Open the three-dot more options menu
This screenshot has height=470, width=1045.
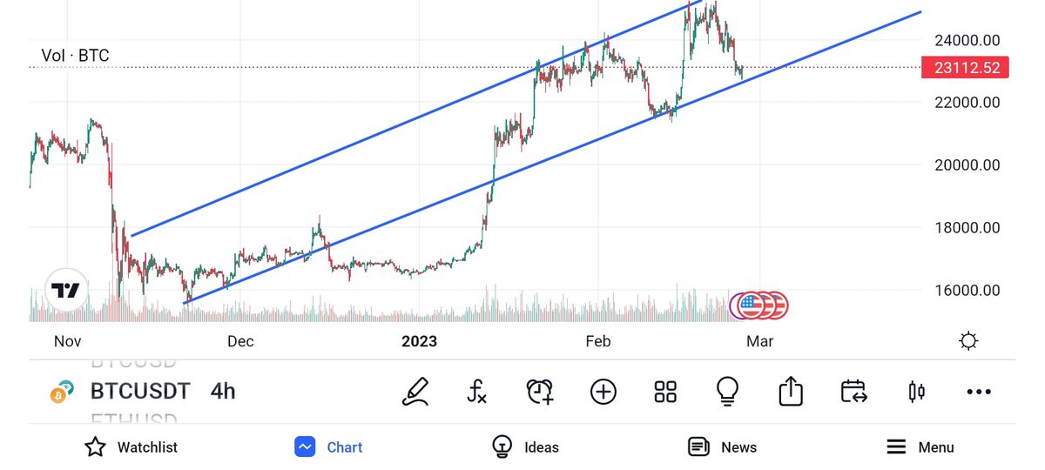[979, 392]
